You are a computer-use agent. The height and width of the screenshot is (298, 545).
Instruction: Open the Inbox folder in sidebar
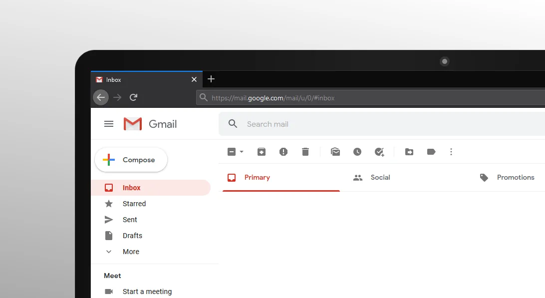tap(151, 187)
